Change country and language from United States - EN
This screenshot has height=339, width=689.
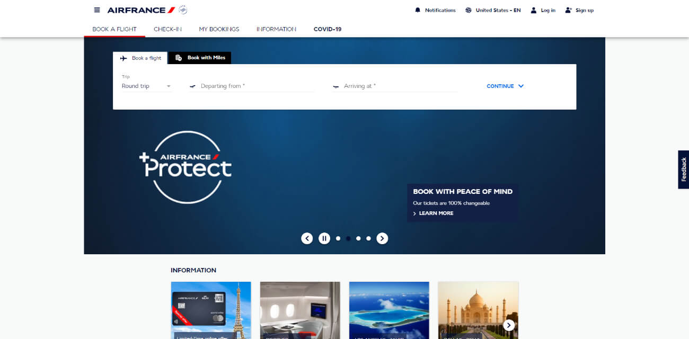point(493,10)
